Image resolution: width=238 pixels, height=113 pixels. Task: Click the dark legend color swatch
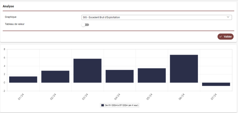point(103,105)
